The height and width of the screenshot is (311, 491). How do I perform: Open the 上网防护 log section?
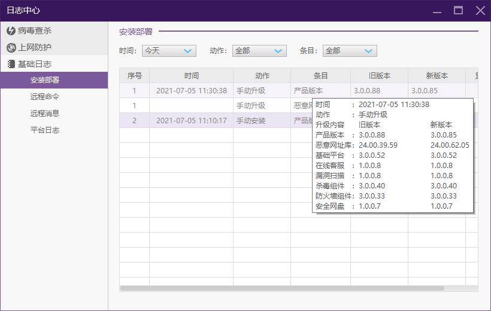pos(54,47)
